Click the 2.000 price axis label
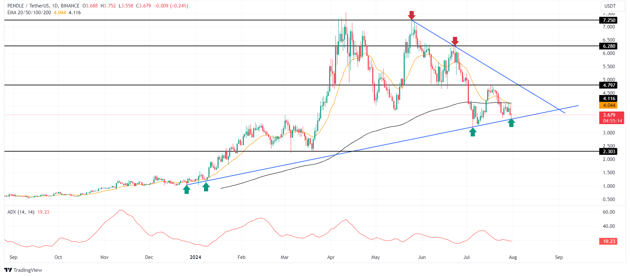This screenshot has height=277, width=630. click(x=609, y=159)
